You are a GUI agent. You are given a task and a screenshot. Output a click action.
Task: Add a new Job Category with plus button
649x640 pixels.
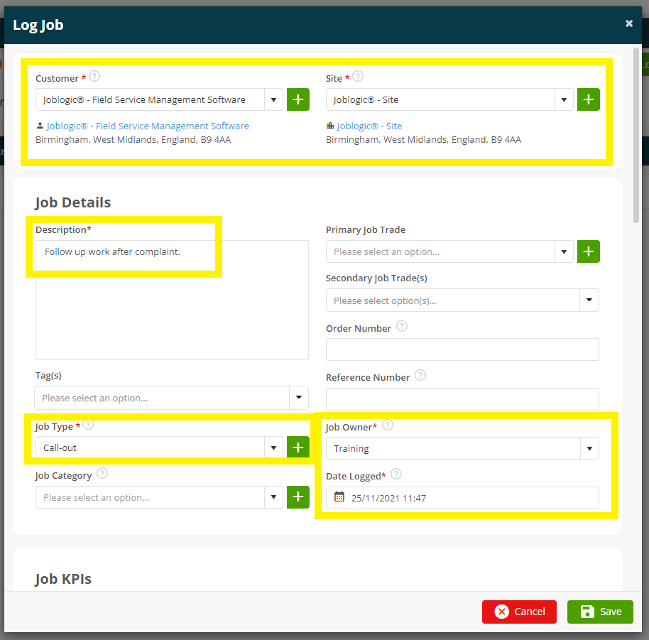pos(298,497)
